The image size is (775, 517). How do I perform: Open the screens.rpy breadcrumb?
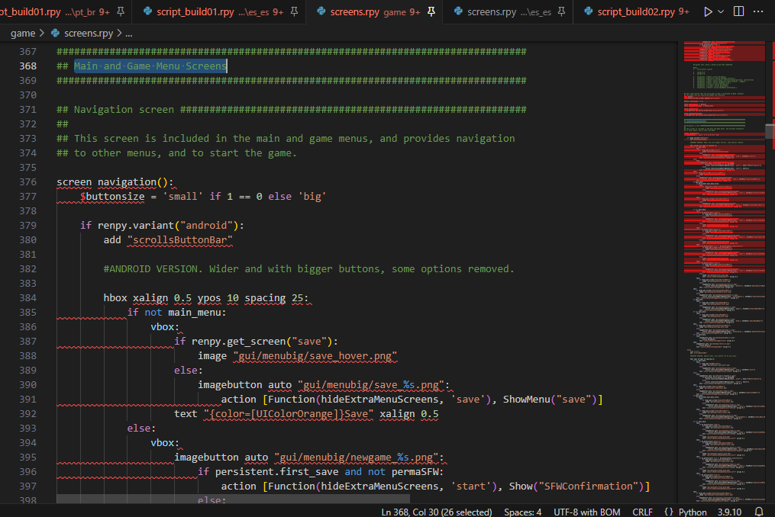(89, 33)
